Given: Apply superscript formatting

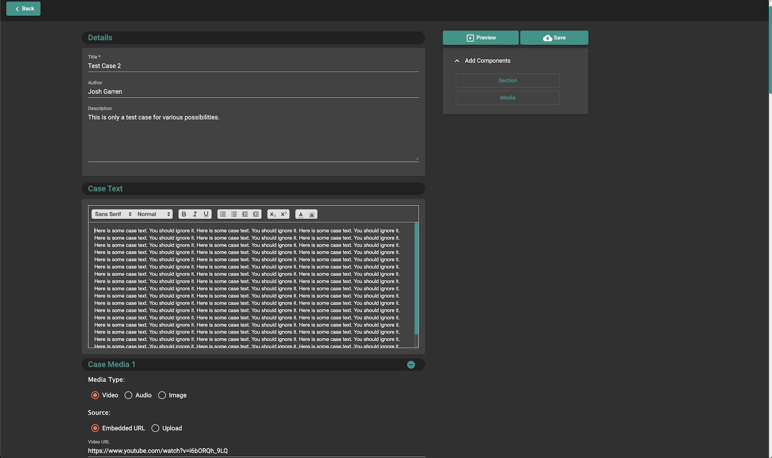Looking at the screenshot, I should (x=283, y=214).
